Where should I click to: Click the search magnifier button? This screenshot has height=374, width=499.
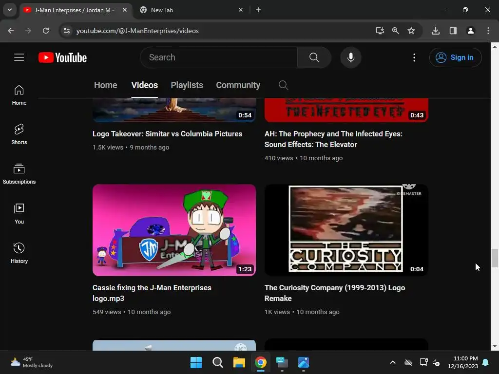pos(314,57)
